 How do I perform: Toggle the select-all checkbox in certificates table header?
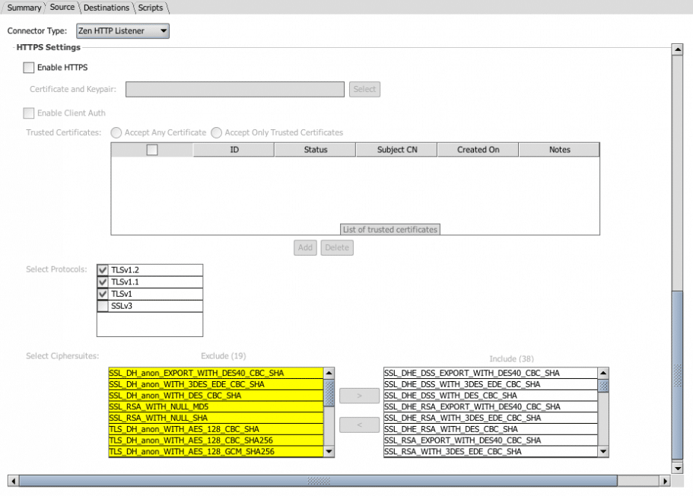pos(152,150)
